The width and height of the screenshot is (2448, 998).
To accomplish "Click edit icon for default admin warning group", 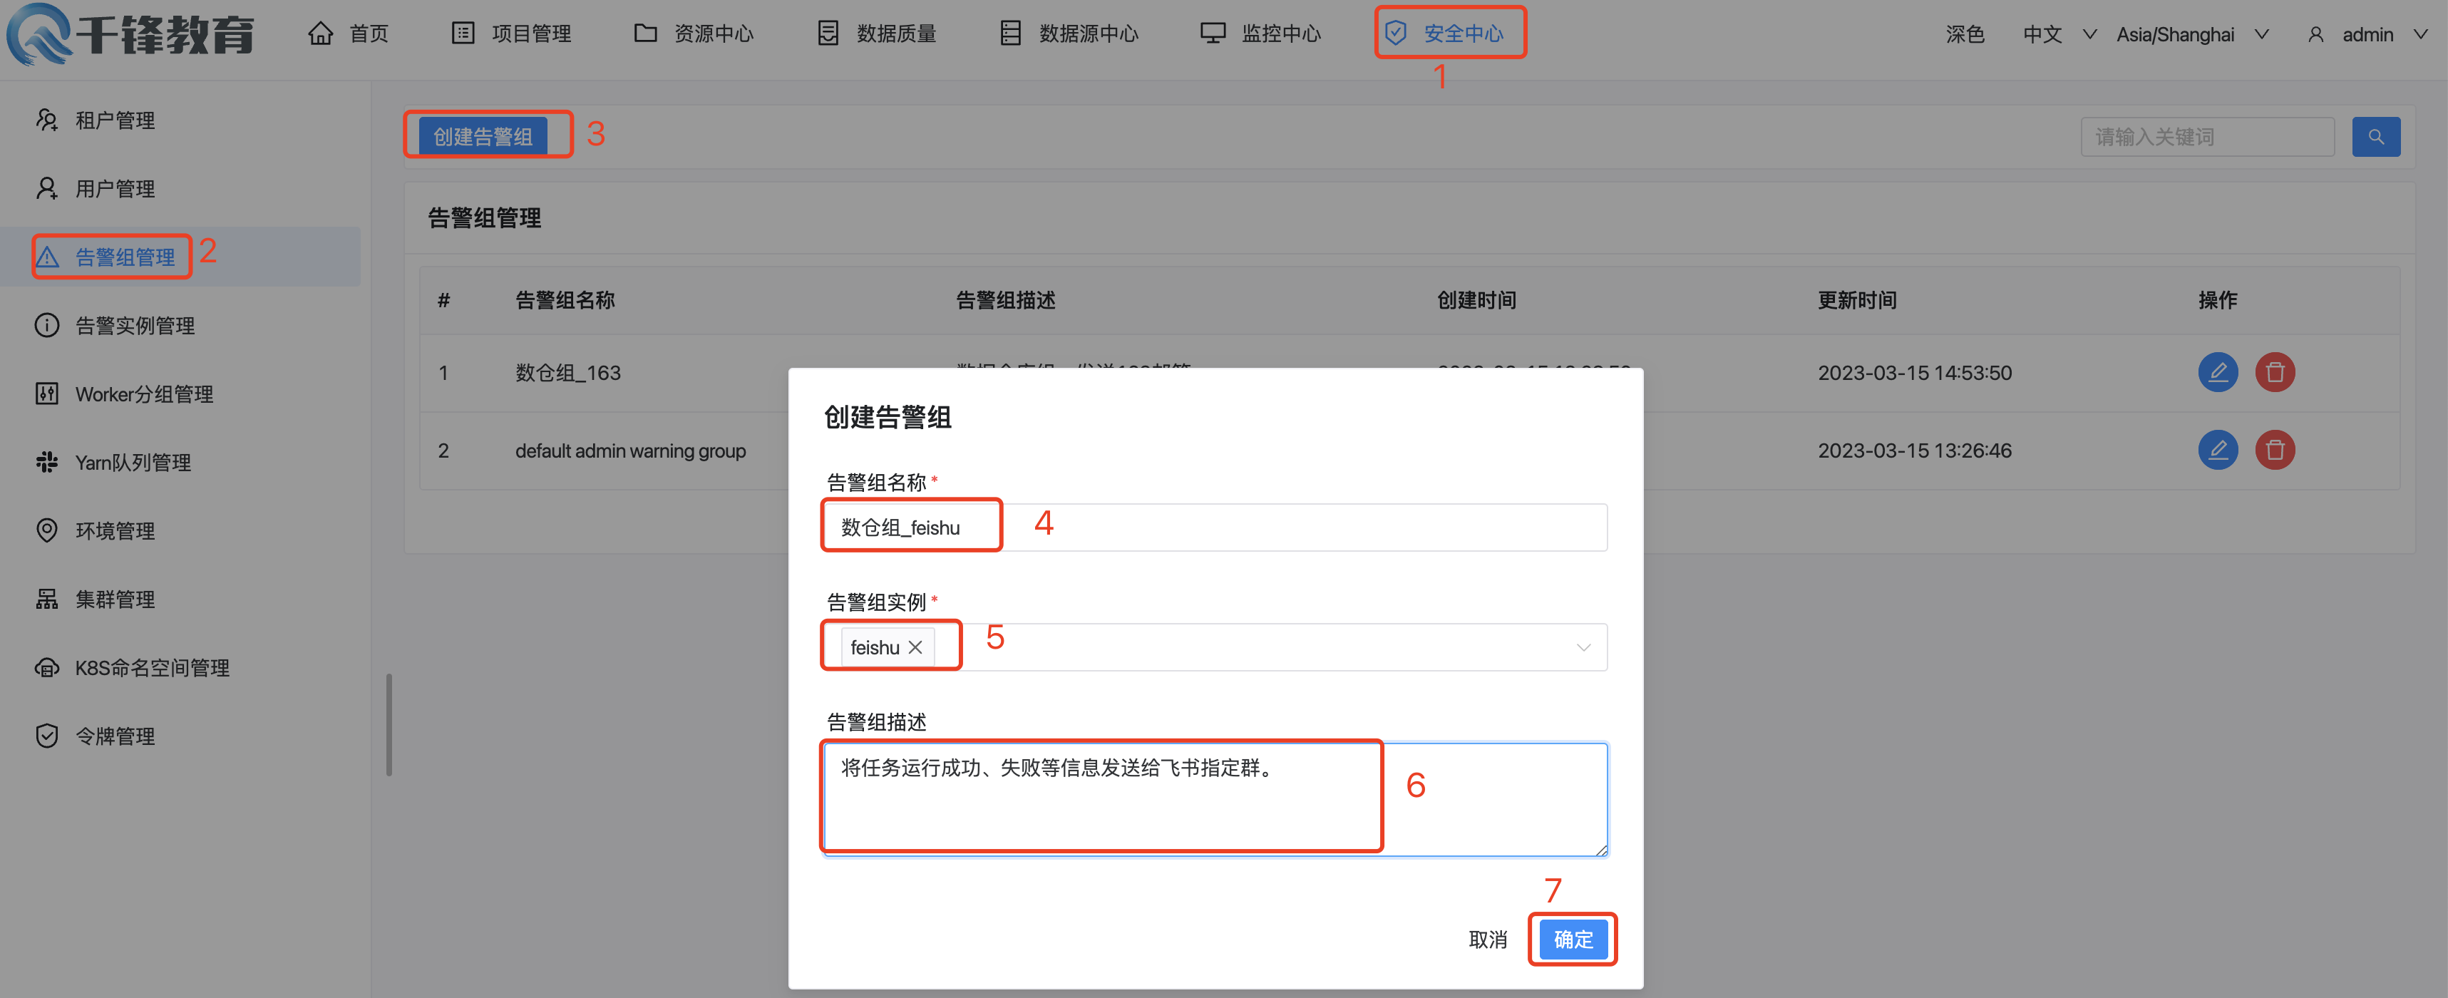I will [2217, 450].
